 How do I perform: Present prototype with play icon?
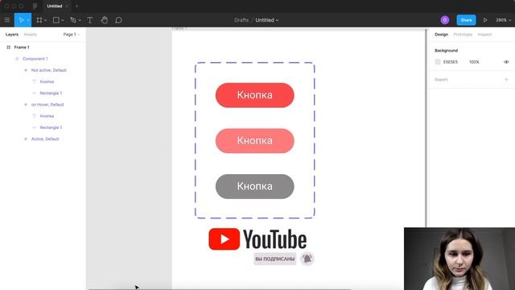(x=485, y=20)
